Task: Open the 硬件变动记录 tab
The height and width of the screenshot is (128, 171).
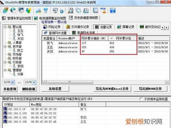Action: (x=150, y=27)
